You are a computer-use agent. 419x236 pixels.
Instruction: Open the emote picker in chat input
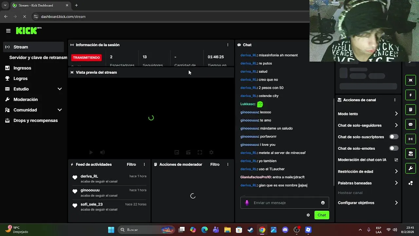(323, 203)
